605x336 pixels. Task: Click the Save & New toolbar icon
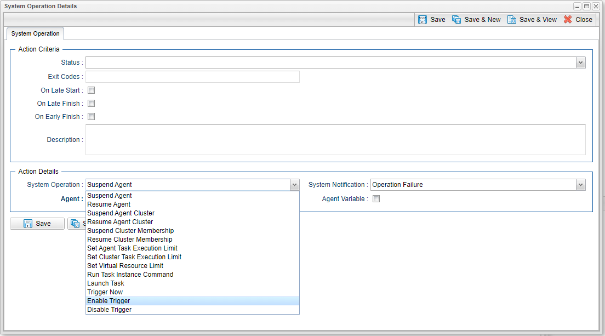click(x=456, y=20)
